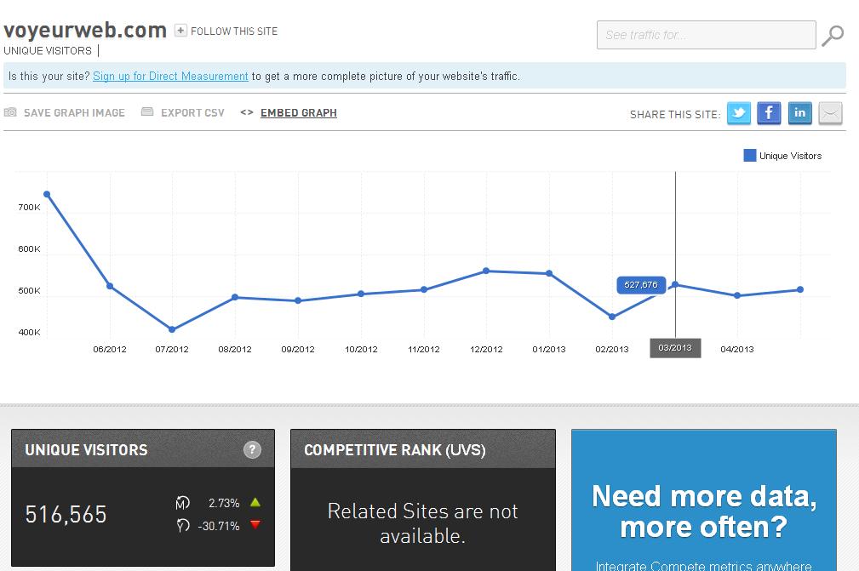
Task: Select the 10/2012 data point
Action: point(361,294)
